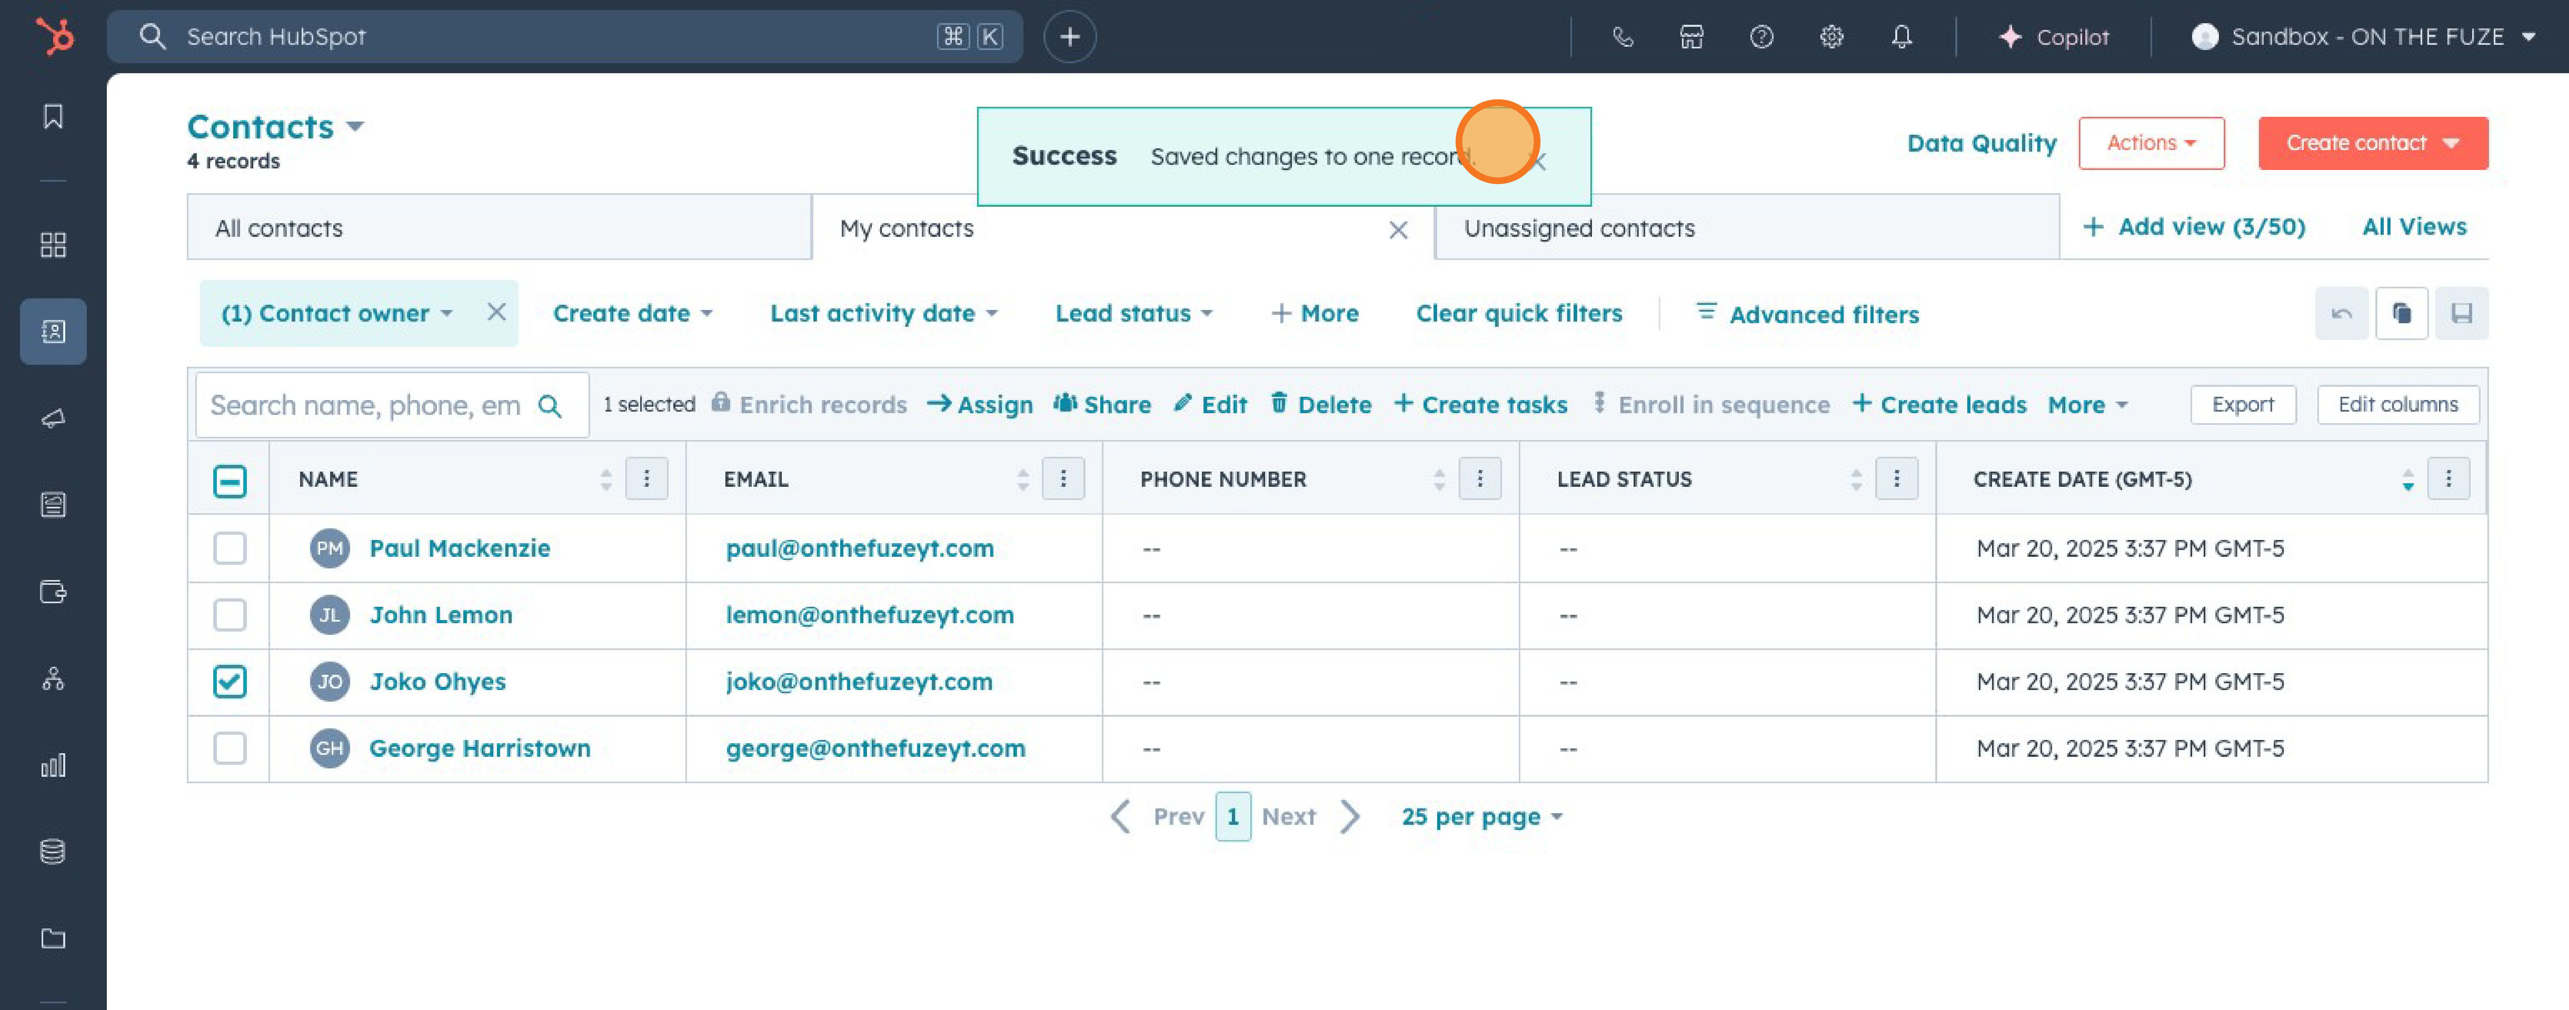Open the notifications bell

pos(1902,37)
